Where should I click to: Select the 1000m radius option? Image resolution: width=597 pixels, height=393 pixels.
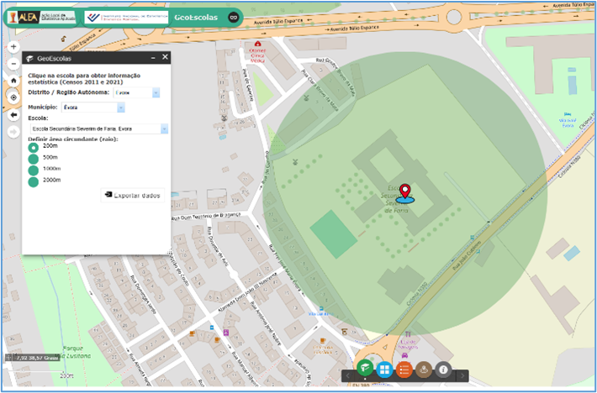pos(34,170)
